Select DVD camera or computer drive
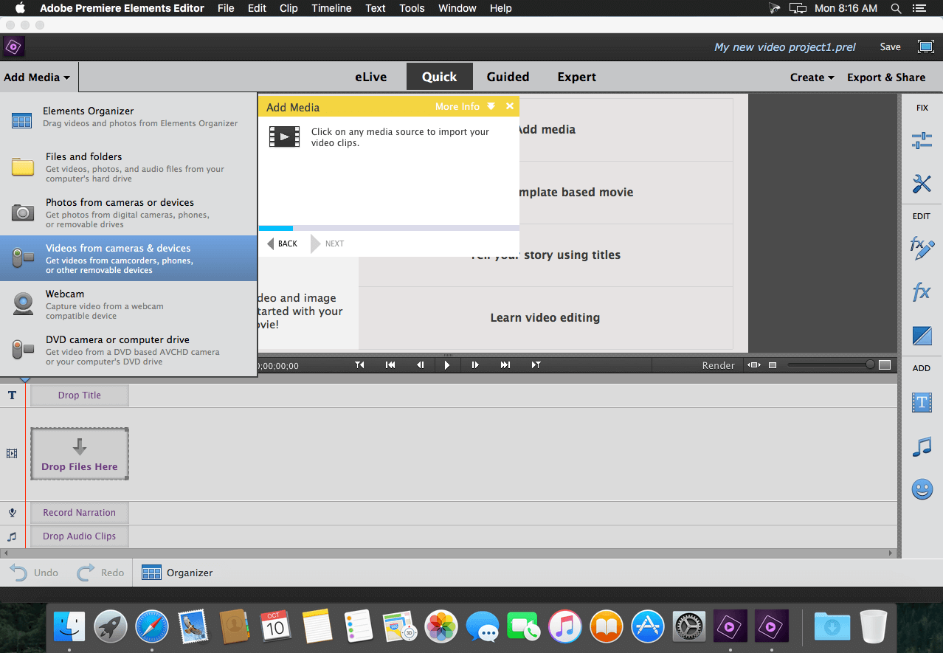The width and height of the screenshot is (943, 653). [x=128, y=350]
